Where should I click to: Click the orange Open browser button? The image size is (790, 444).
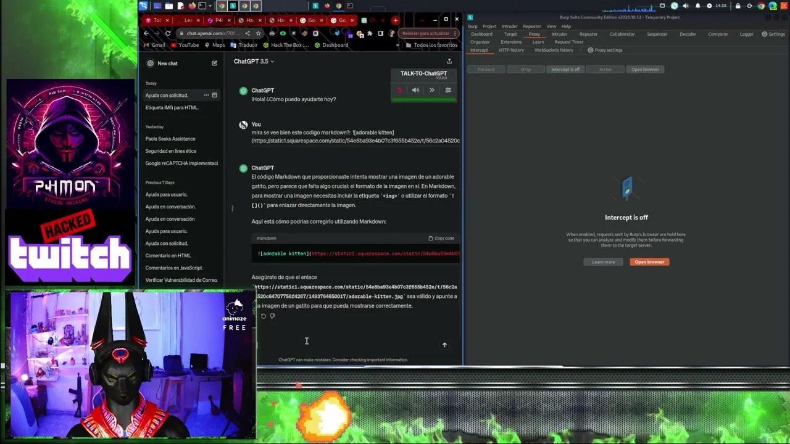click(x=649, y=261)
